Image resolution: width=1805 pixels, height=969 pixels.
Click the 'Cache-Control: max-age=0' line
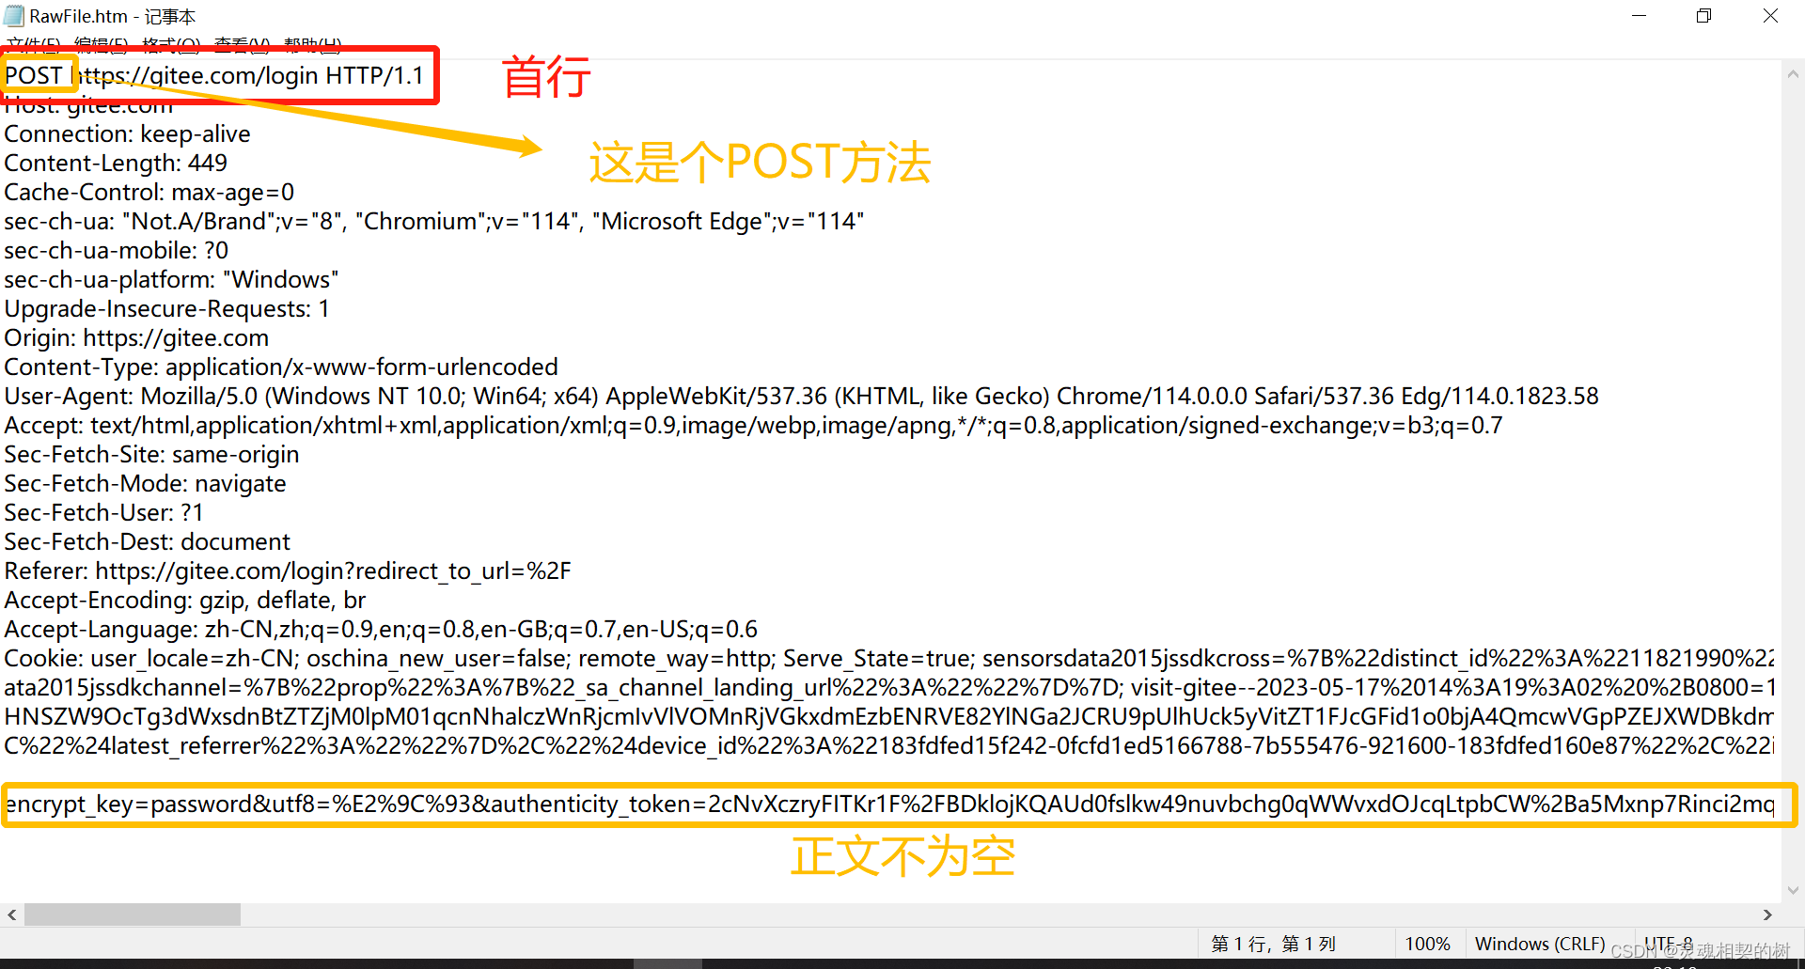point(149,192)
